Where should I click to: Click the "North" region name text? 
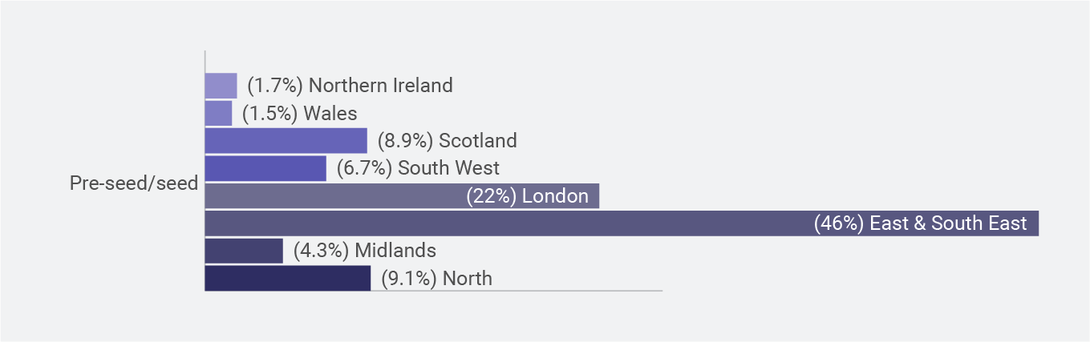click(467, 278)
